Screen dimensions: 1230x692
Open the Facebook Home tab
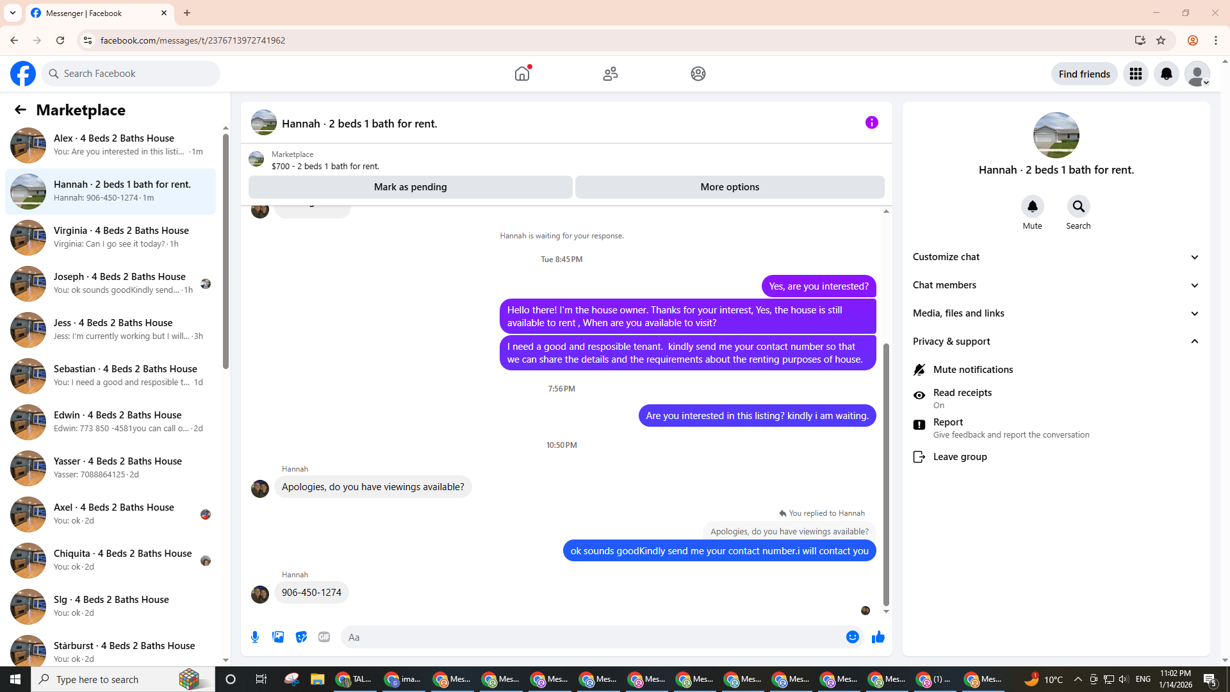tap(522, 74)
